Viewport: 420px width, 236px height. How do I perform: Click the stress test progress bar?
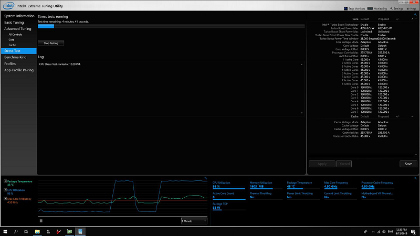pos(171,26)
